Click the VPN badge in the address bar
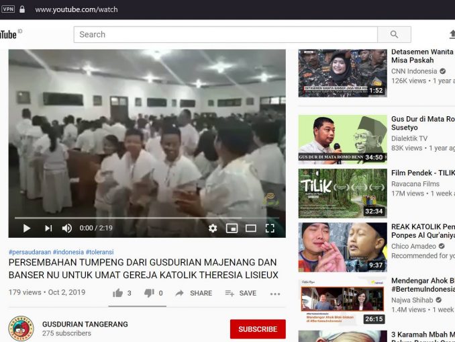455x342 pixels. point(8,9)
